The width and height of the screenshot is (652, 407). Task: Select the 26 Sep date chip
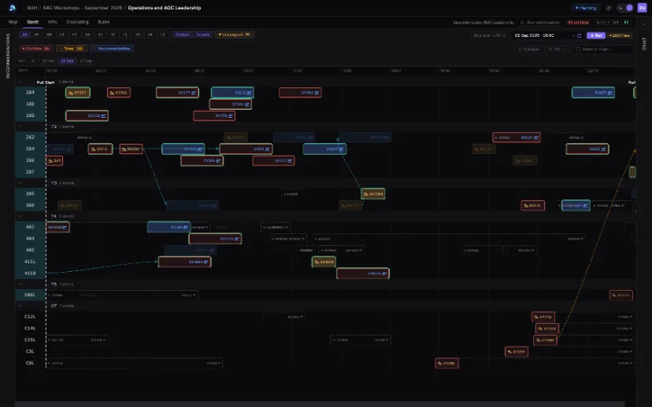point(67,61)
